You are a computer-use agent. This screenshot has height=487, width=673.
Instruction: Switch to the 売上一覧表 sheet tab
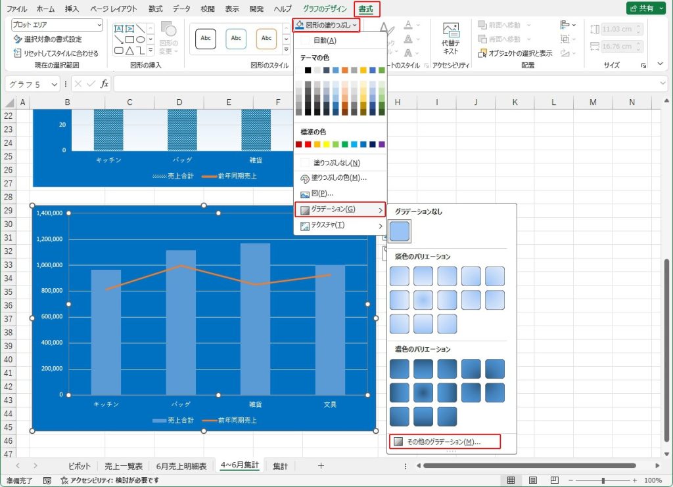click(x=124, y=466)
